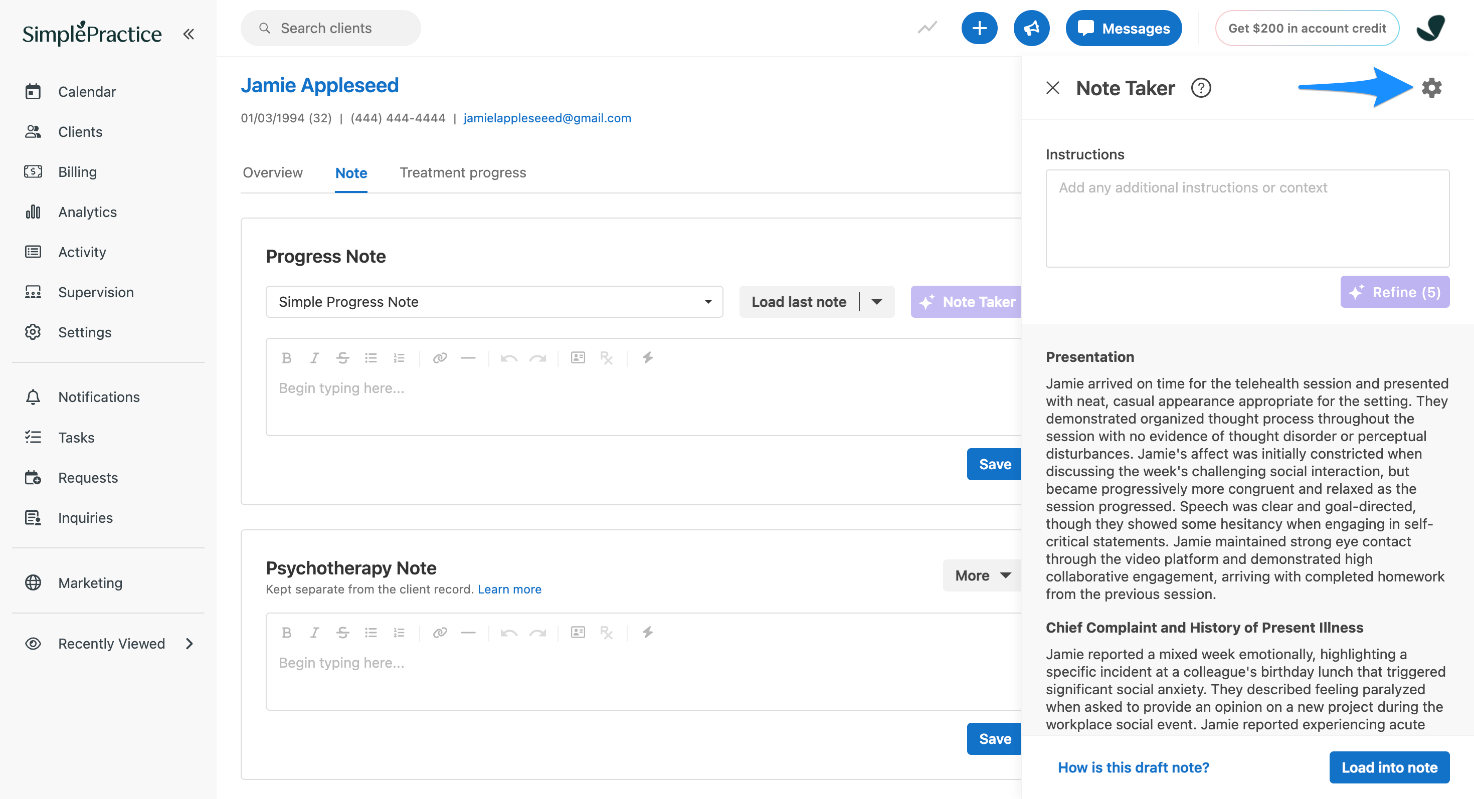Screen dimensions: 1474x799
Task: Open the Marketing section
Action: (73, 582)
